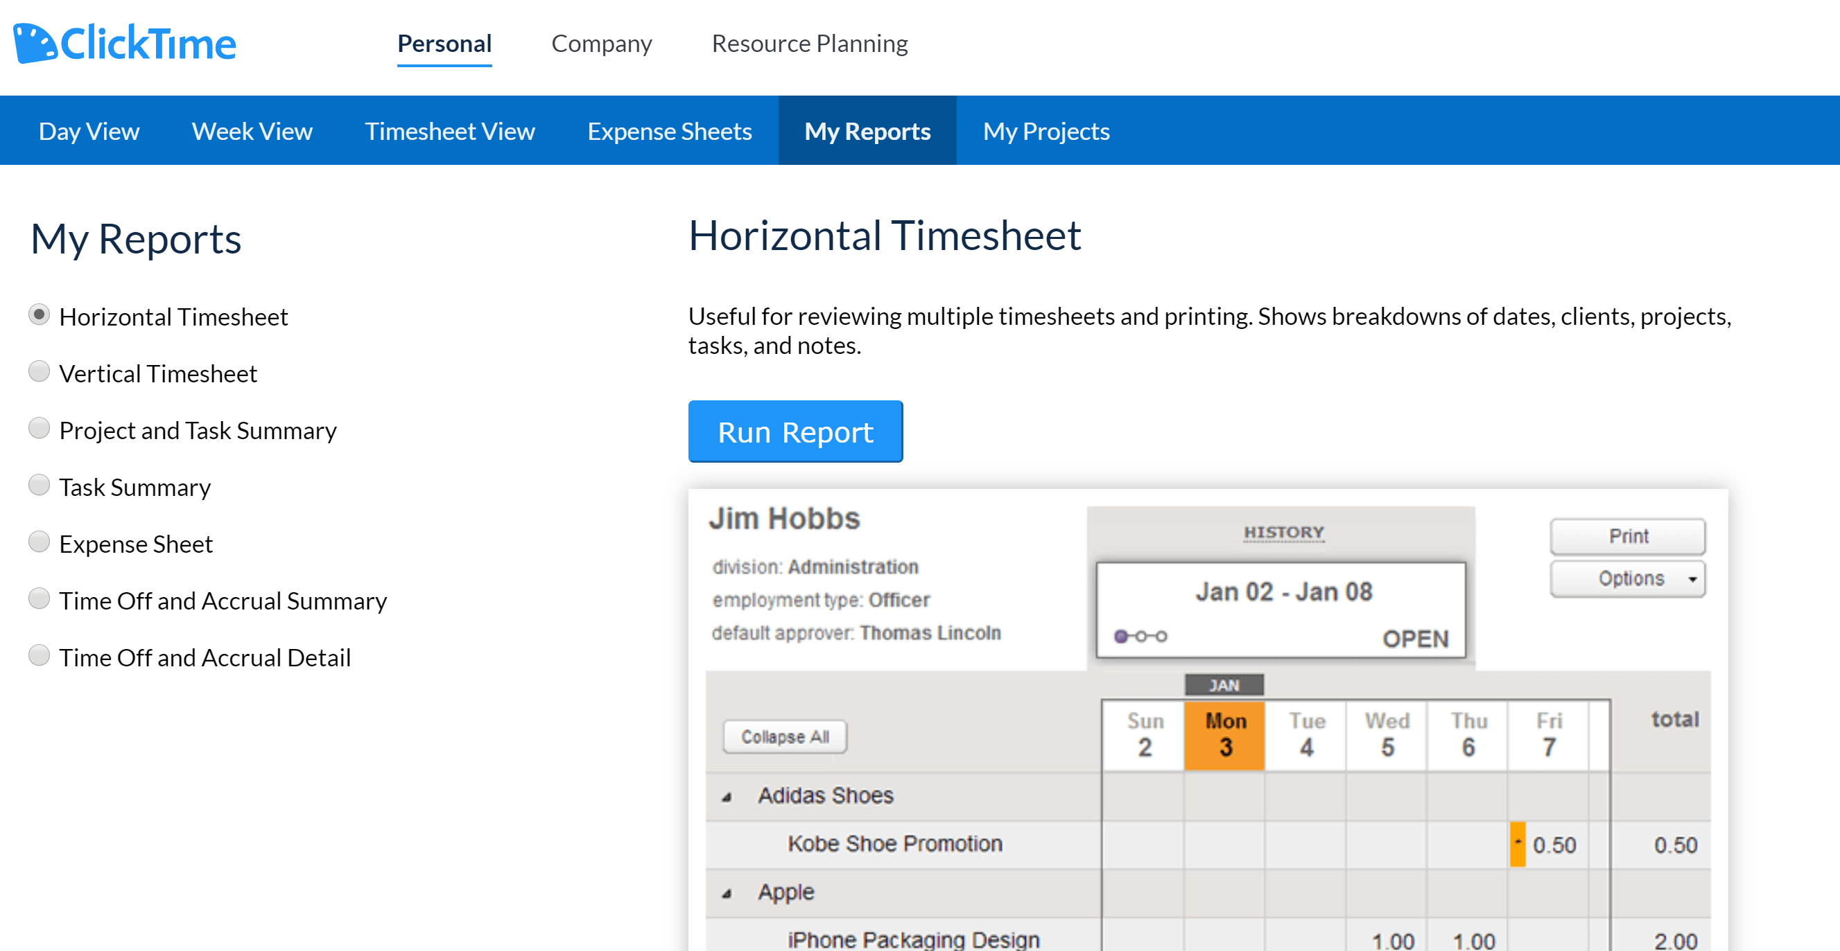Go to My Projects
The height and width of the screenshot is (951, 1840).
(x=1045, y=130)
